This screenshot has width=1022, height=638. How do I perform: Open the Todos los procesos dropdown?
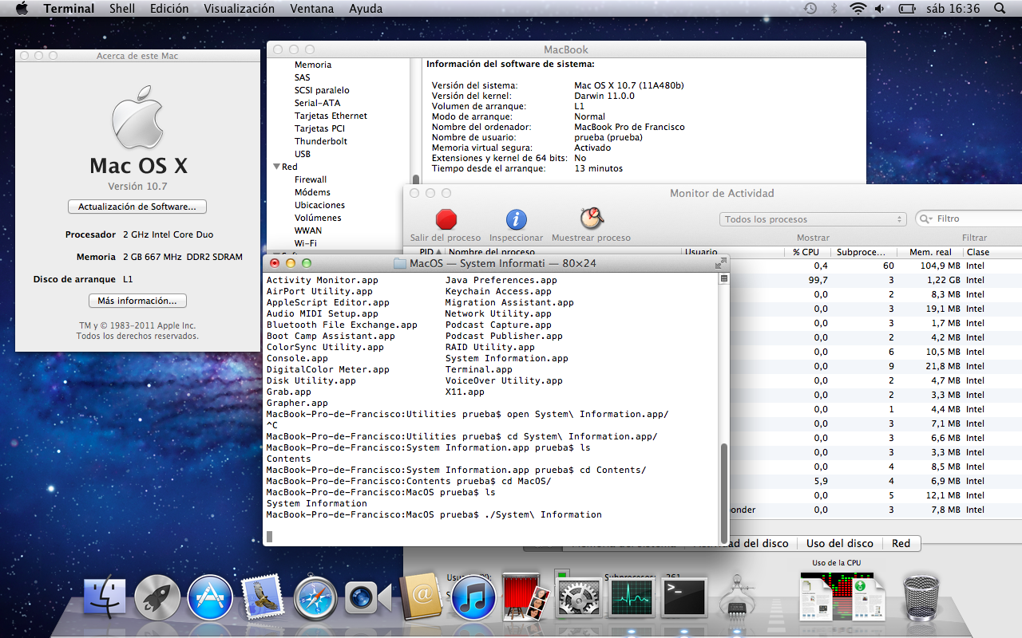pyautogui.click(x=813, y=219)
